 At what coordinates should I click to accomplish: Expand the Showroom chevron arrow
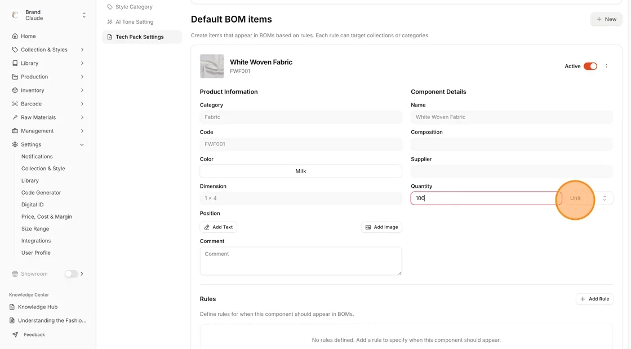tap(82, 273)
